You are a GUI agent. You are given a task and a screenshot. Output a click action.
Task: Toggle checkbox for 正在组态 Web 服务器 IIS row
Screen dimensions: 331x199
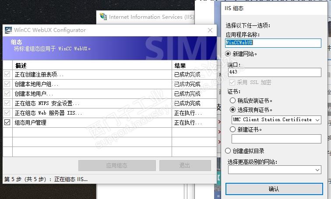[7, 113]
